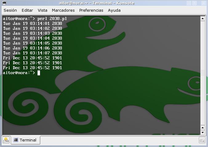The height and width of the screenshot is (147, 208).
Task: Click the scrollbar down arrow at the bottom
Action: coord(202,133)
